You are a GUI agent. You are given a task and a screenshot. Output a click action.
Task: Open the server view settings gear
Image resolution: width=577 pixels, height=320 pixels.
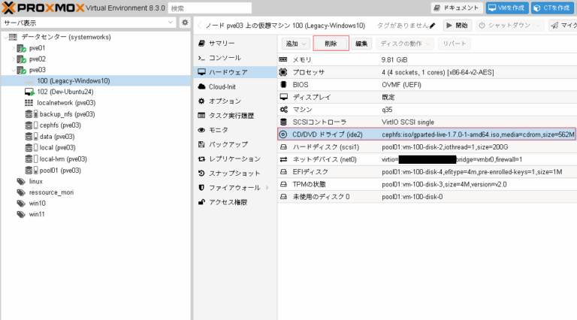(185, 23)
